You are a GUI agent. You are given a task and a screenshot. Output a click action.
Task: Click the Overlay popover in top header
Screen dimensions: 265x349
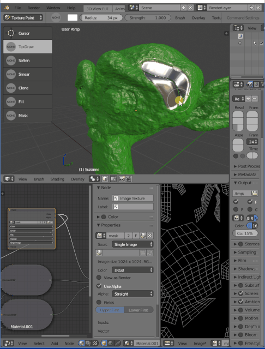click(x=198, y=18)
